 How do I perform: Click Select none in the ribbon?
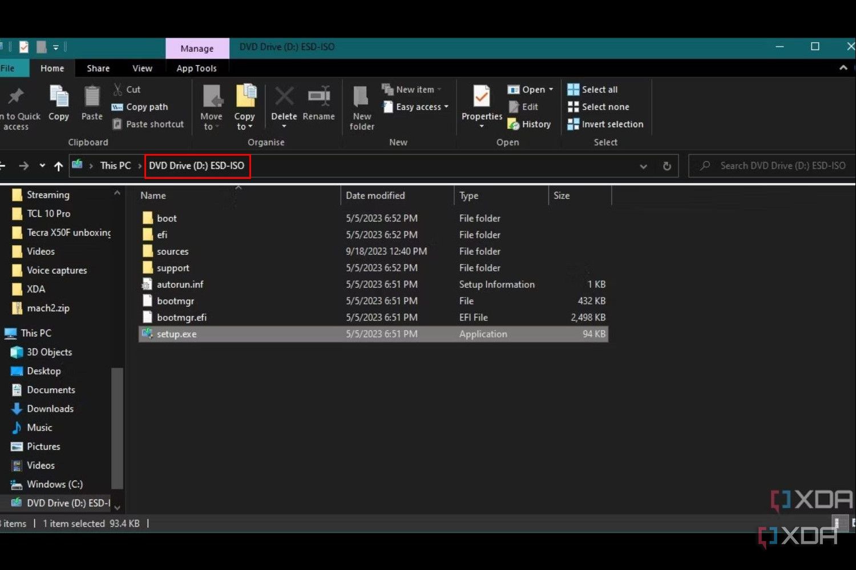coord(598,107)
